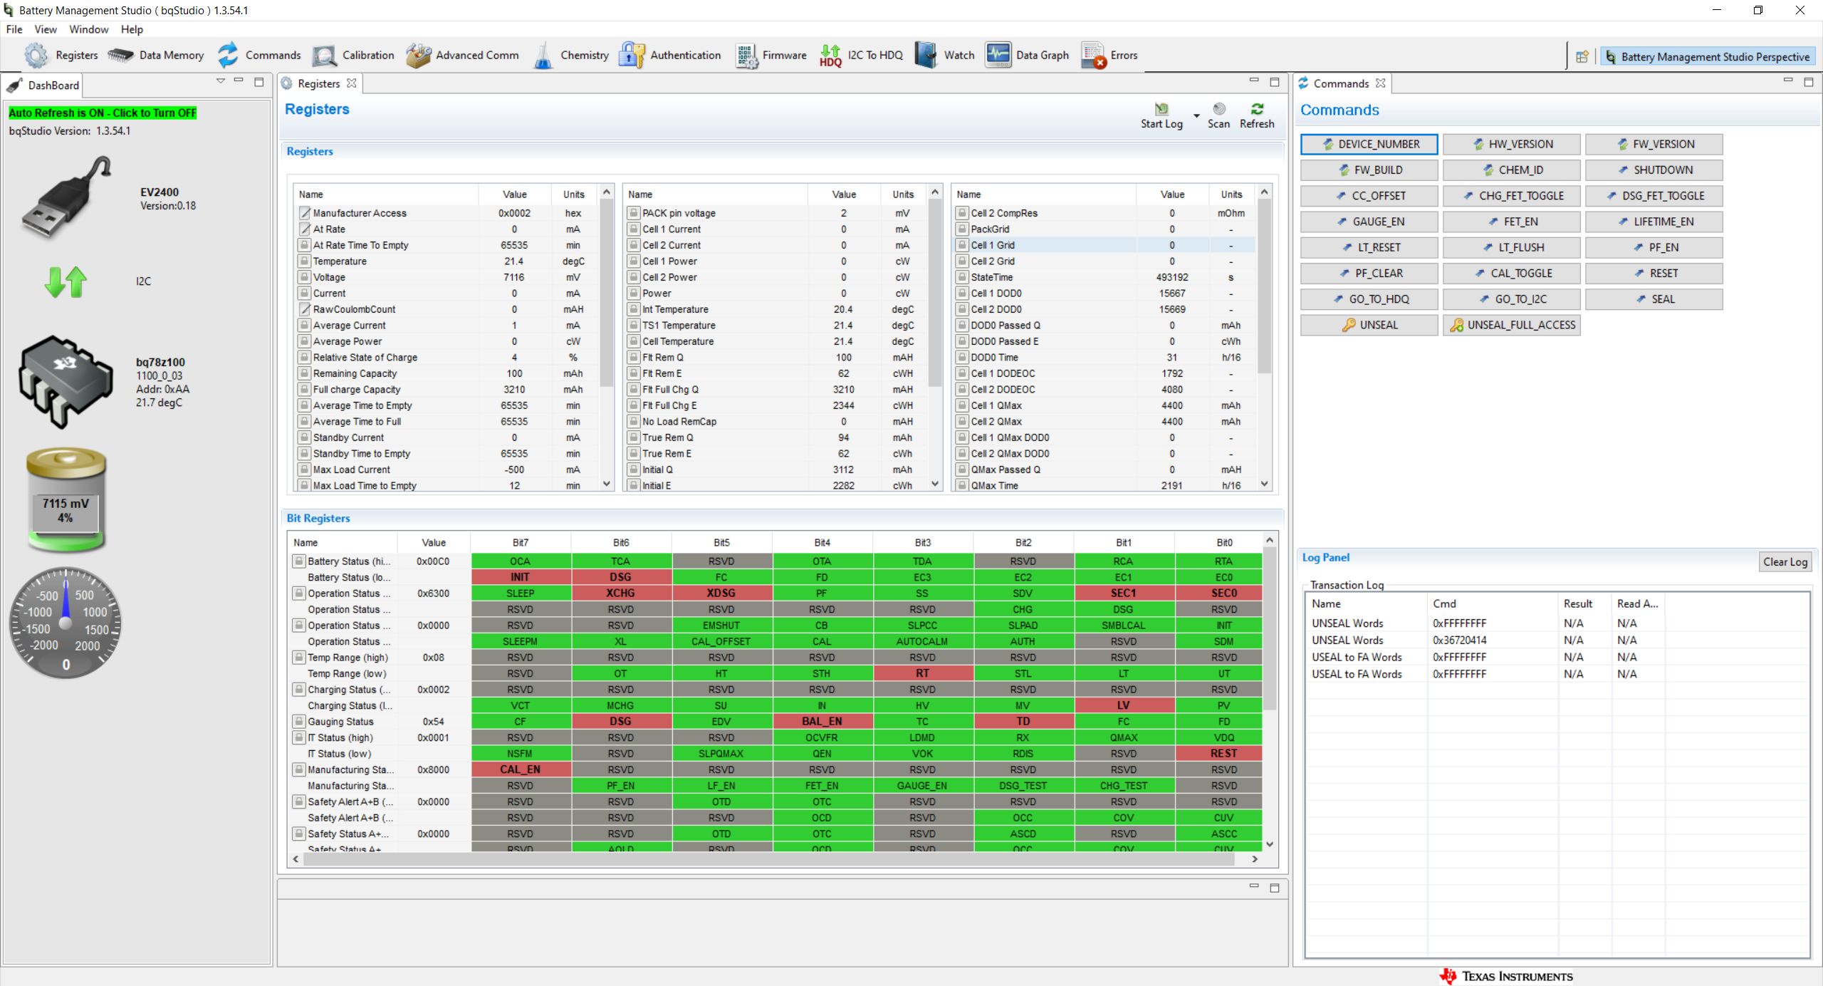1823x986 pixels.
Task: Open the Start Log dropdown arrow
Action: coord(1196,115)
